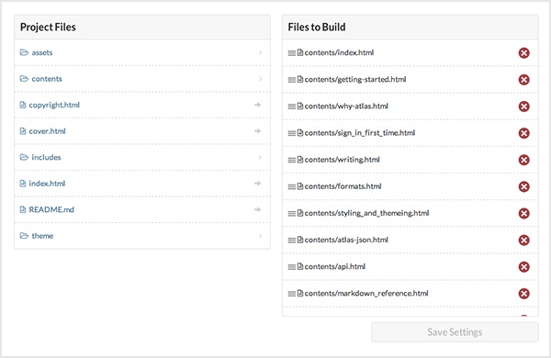Click the Save Settings button
Screen dimensions: 551x358
[455, 332]
